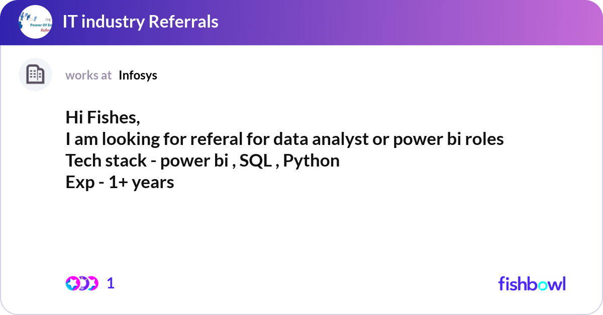Open the Power Of Employee Referrals bowl logo

35,22
